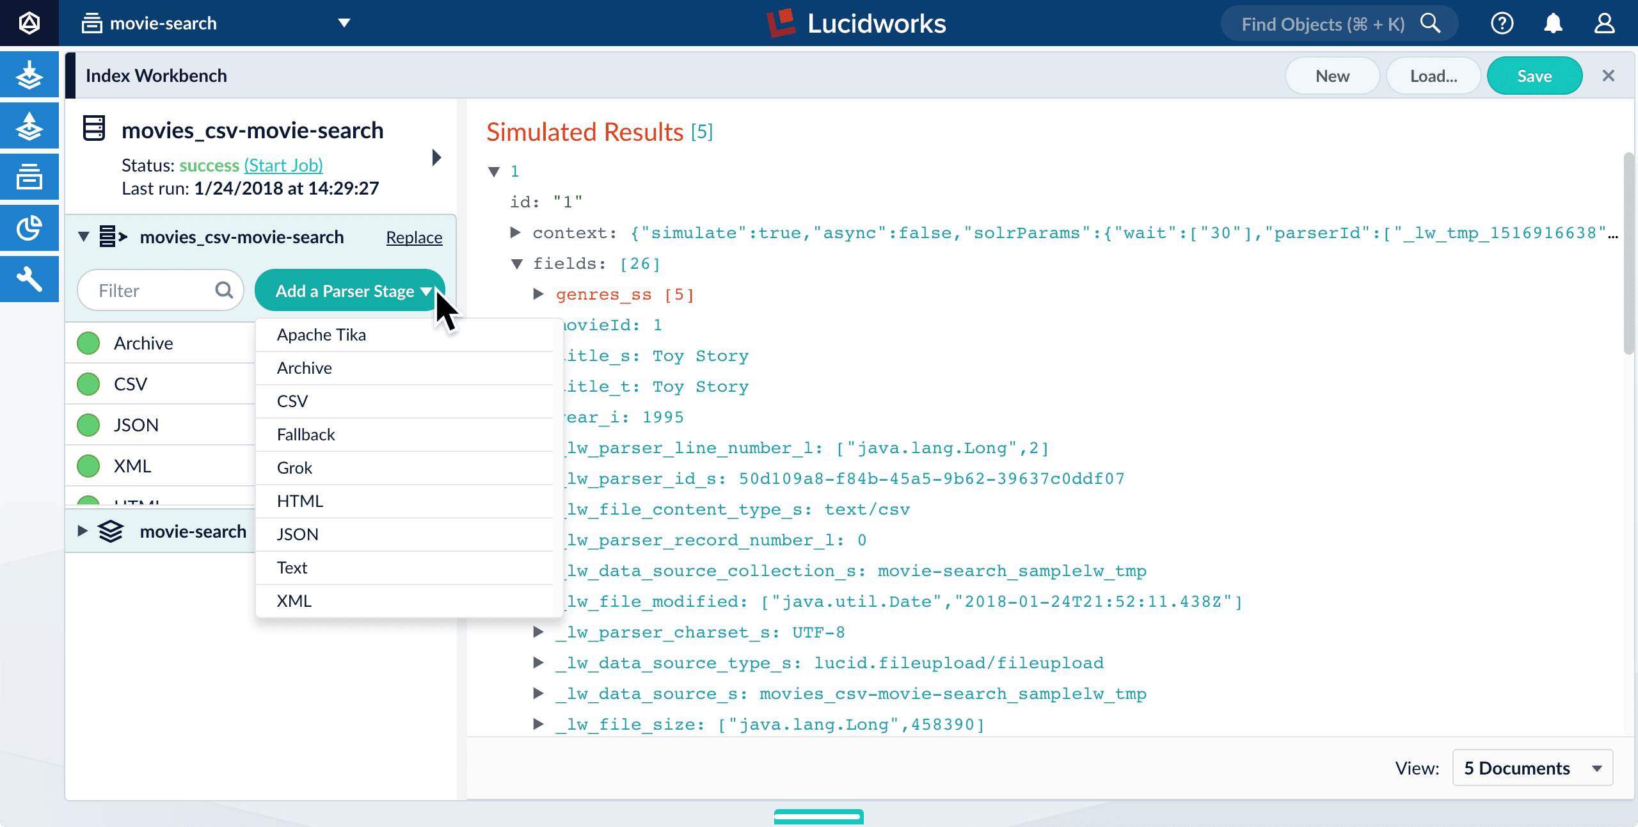
Task: Open the user account icon
Action: 1604,24
